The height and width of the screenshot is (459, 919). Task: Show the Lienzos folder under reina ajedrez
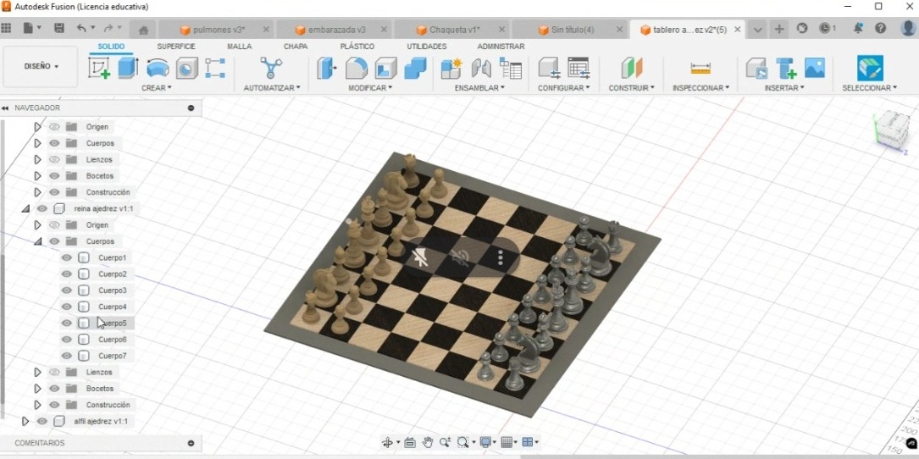point(54,373)
